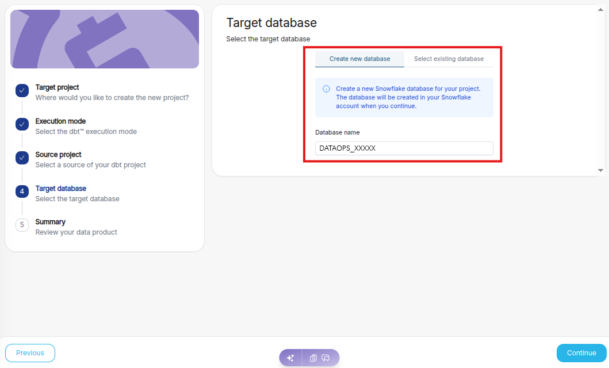609x368 pixels.
Task: Go back with the Previous button
Action: point(30,353)
